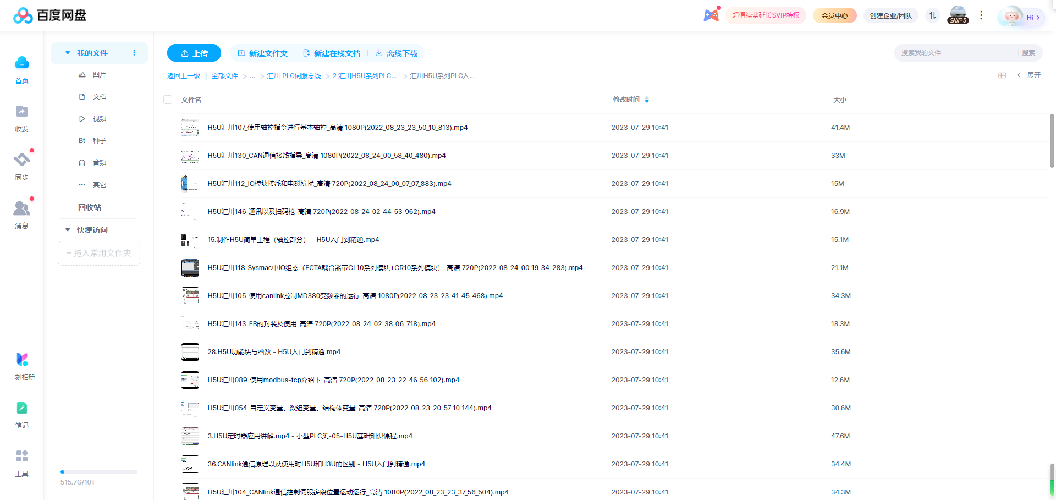The height and width of the screenshot is (500, 1056).
Task: Open the transfer list arrows icon
Action: click(x=933, y=15)
